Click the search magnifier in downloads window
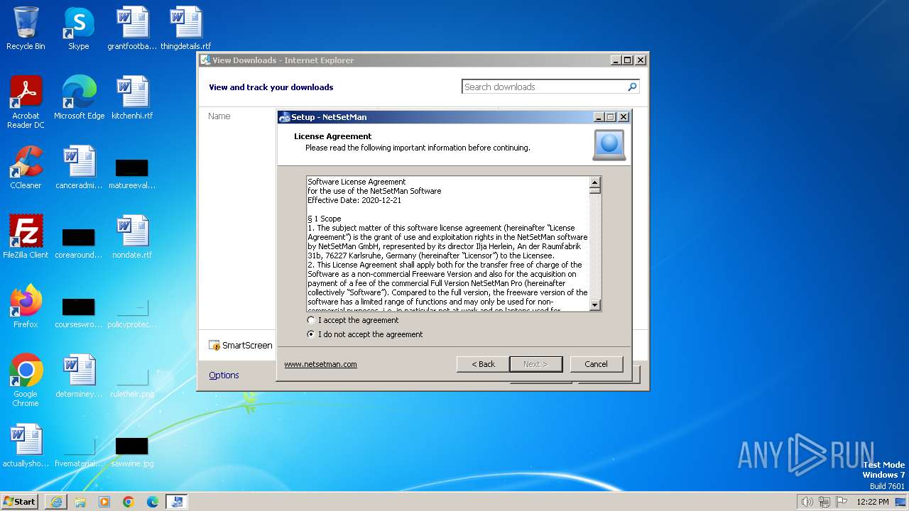The width and height of the screenshot is (909, 511). 632,87
